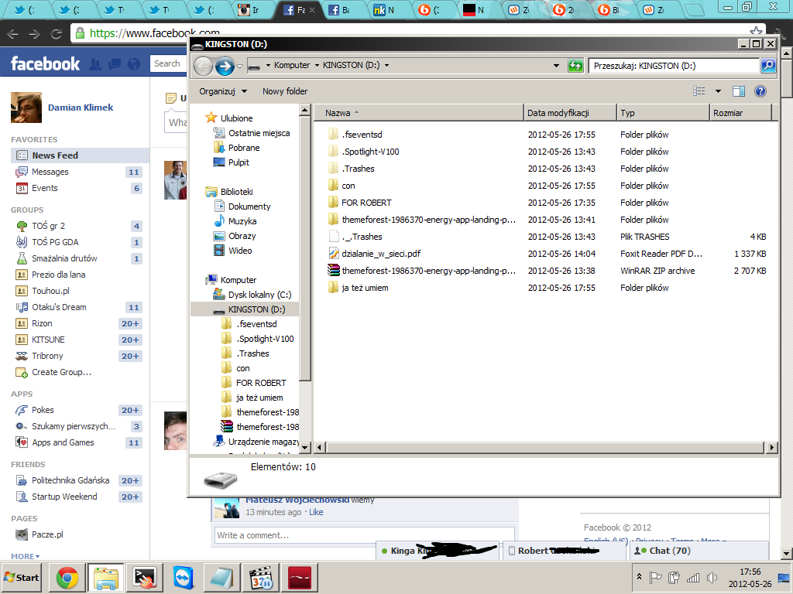Open Messages in the Facebook sidebar
Screen dimensions: 793x594
tap(50, 172)
